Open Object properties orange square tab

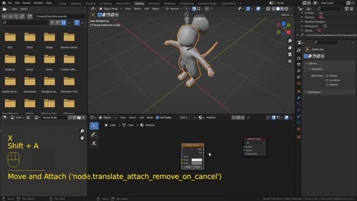(x=299, y=91)
